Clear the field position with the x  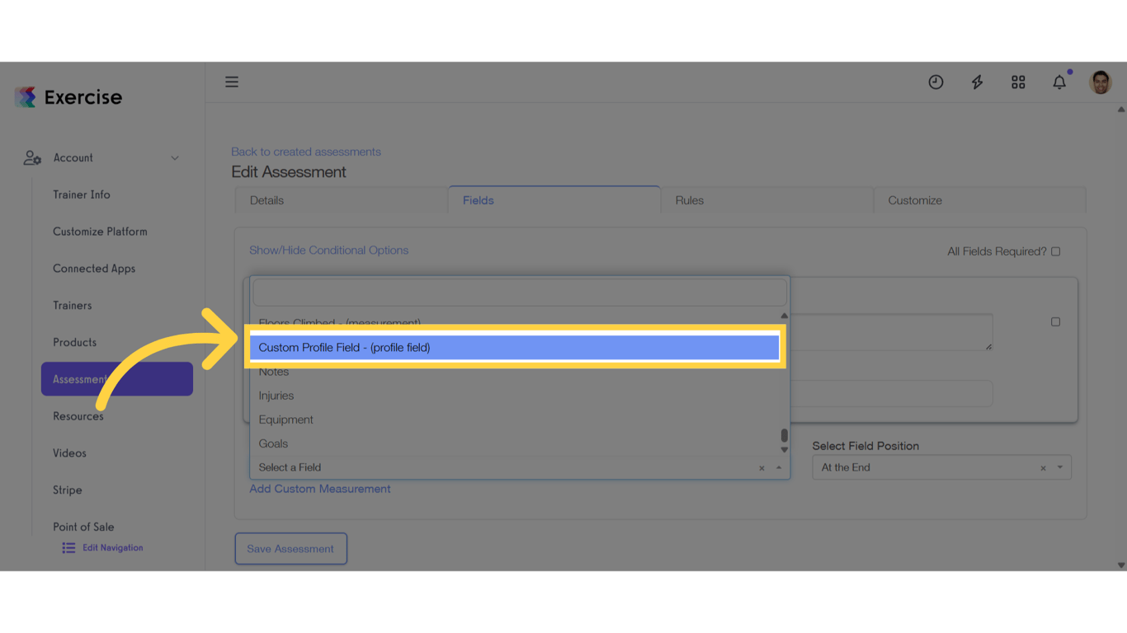pos(1042,467)
